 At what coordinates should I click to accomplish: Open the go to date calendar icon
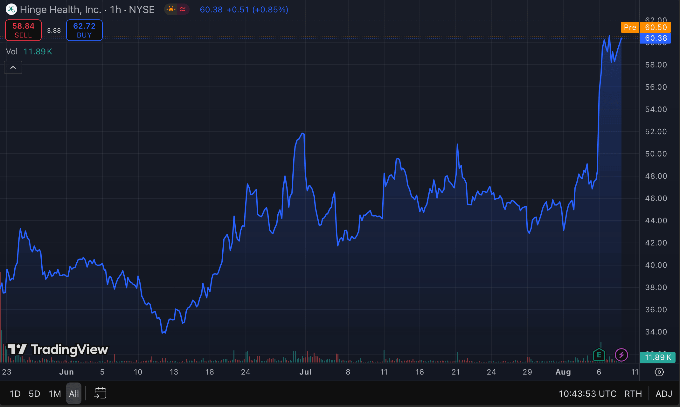(x=100, y=393)
